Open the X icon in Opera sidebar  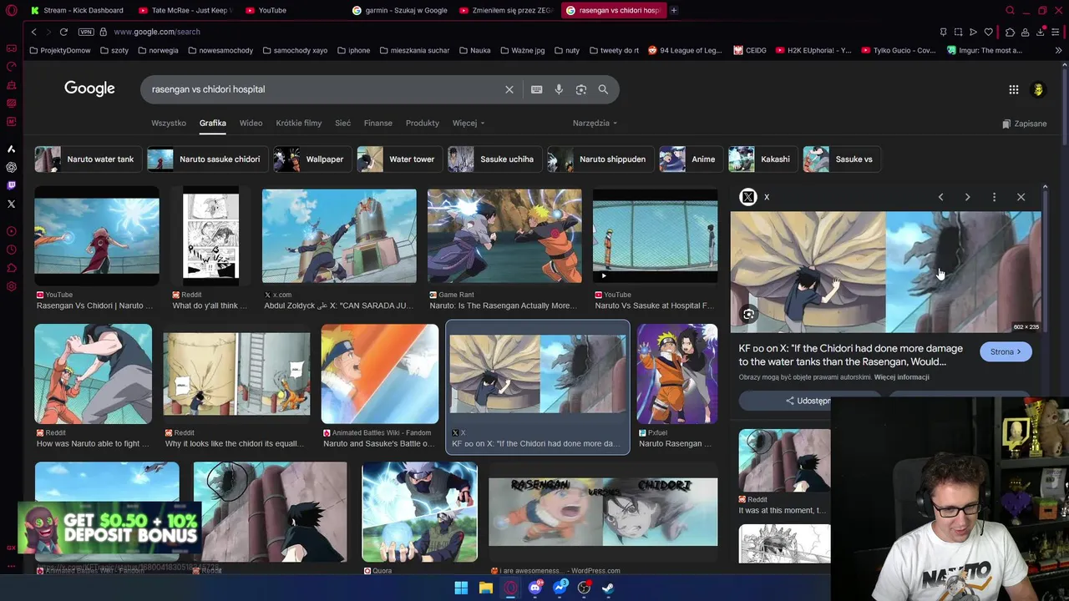coord(12,204)
